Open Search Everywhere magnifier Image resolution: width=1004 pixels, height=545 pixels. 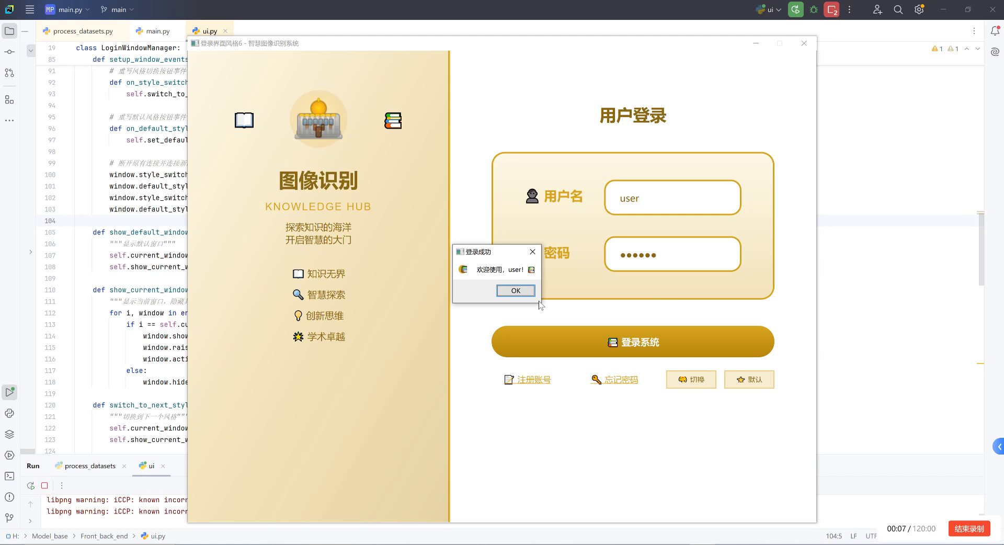click(898, 9)
